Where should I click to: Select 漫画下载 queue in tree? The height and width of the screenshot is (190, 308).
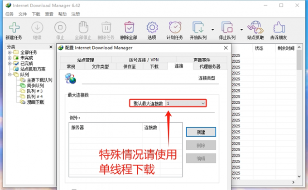[35, 102]
